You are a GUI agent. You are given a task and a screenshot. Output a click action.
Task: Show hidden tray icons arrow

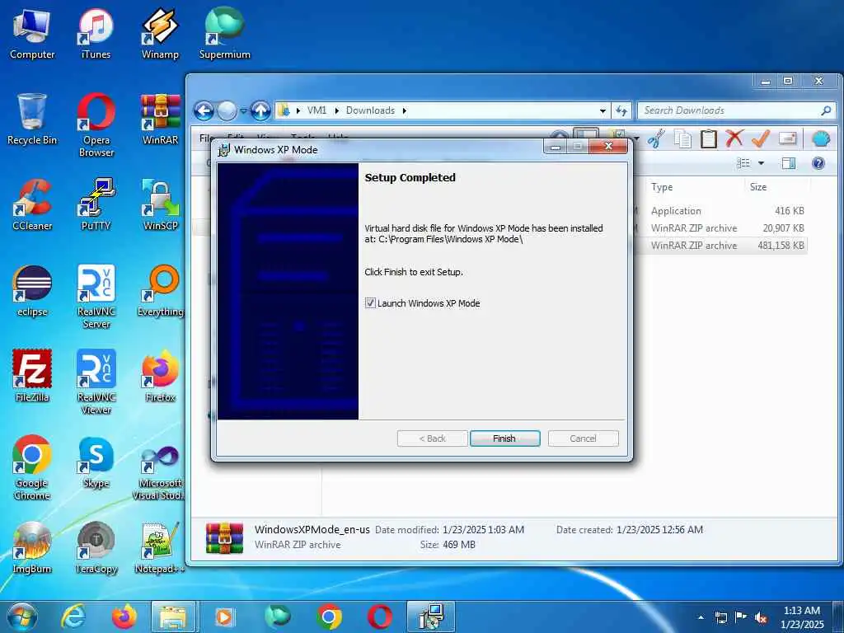(x=701, y=617)
